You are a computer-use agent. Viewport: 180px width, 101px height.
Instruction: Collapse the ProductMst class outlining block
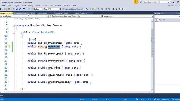click(x=14, y=33)
